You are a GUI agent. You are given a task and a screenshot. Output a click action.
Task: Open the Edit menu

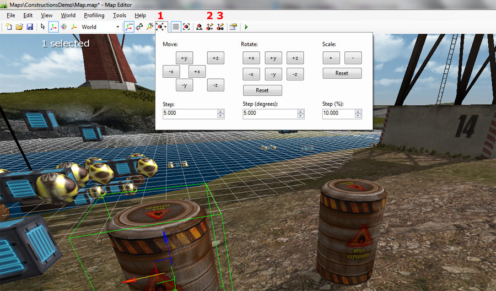[x=28, y=15]
